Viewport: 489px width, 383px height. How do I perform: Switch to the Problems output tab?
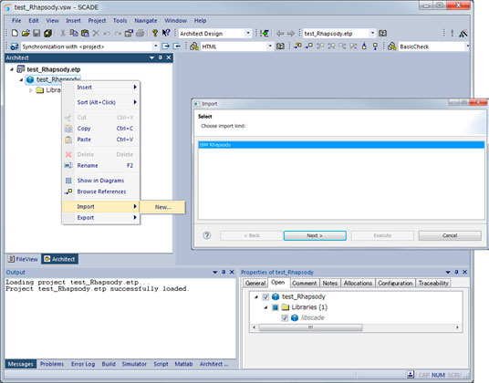[x=52, y=364]
